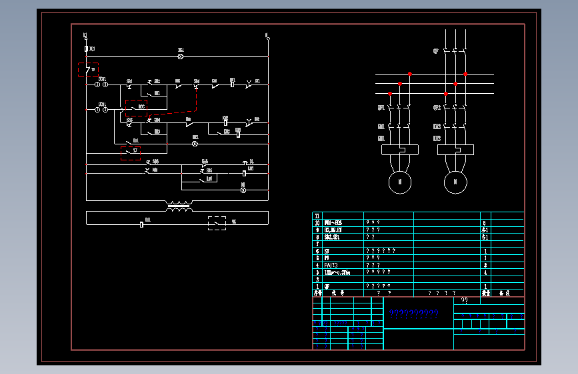The image size is (578, 374).
Task: Select the red dashed box labeled ST
Action: [131, 153]
